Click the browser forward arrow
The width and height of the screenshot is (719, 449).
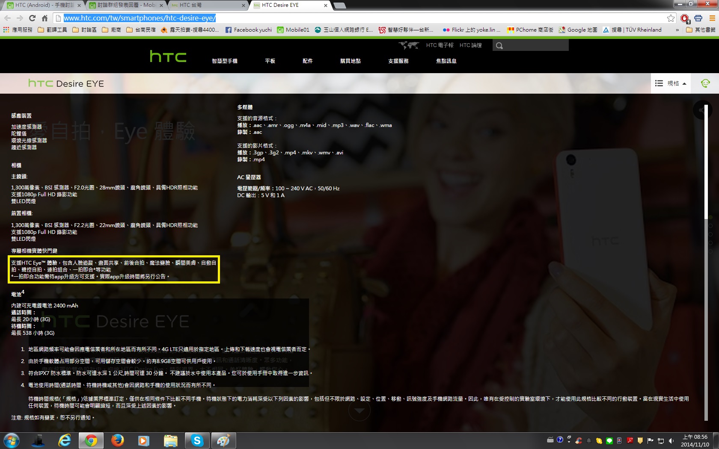tap(20, 18)
